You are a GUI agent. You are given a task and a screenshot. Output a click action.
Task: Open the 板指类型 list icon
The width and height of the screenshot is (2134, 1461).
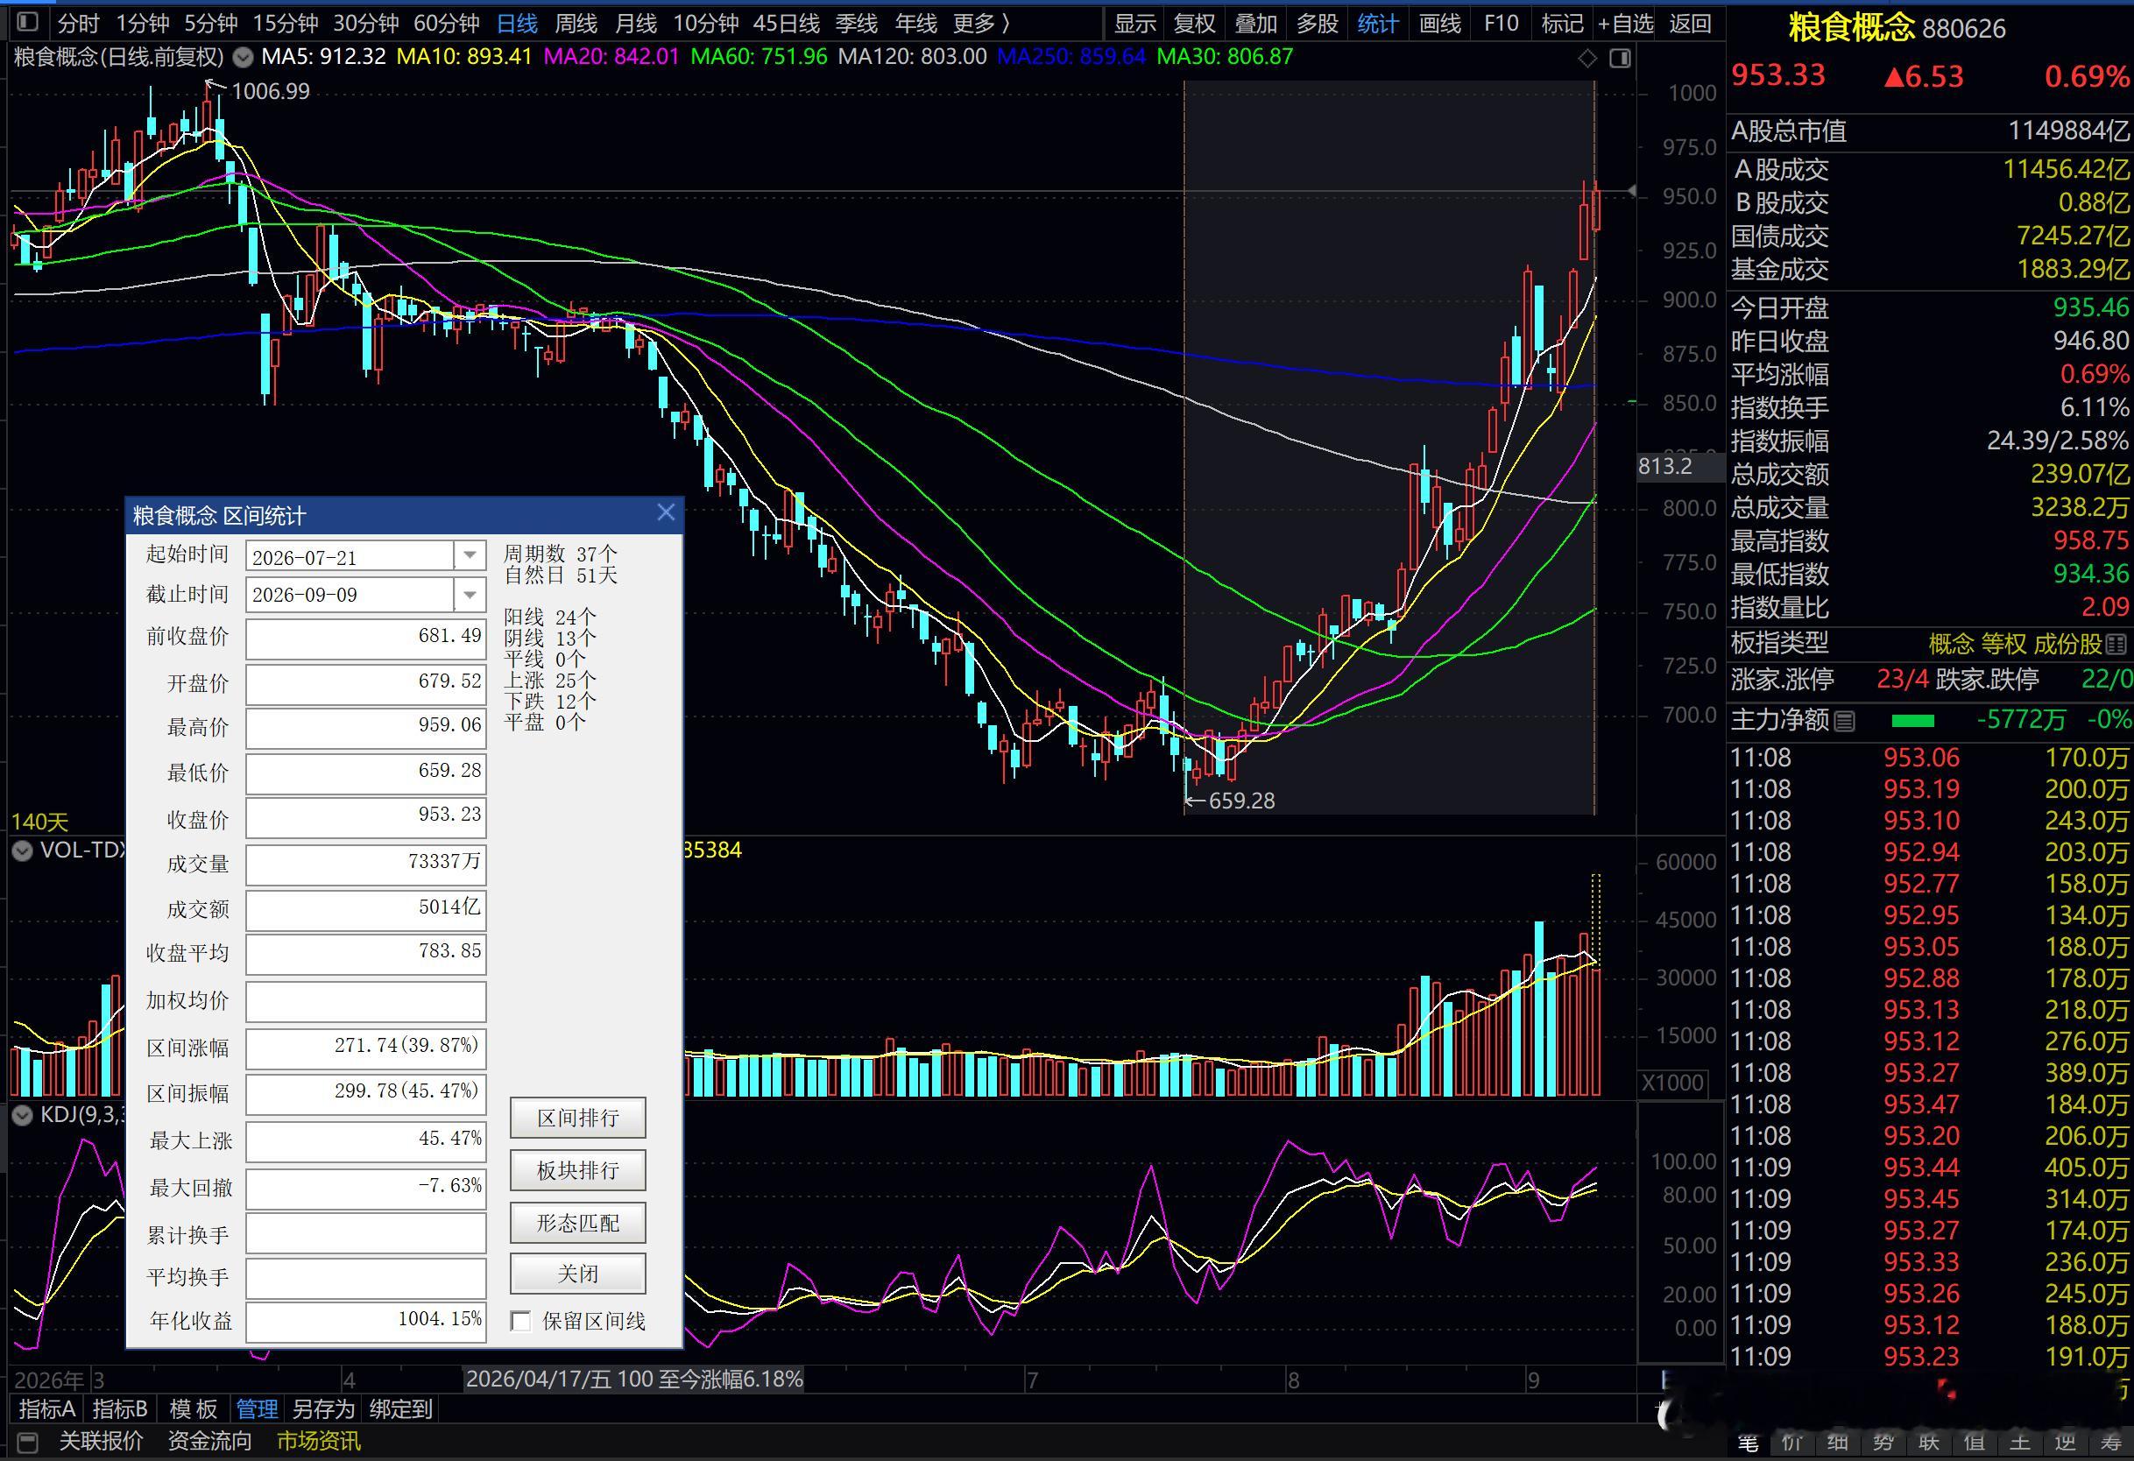pyautogui.click(x=2116, y=644)
